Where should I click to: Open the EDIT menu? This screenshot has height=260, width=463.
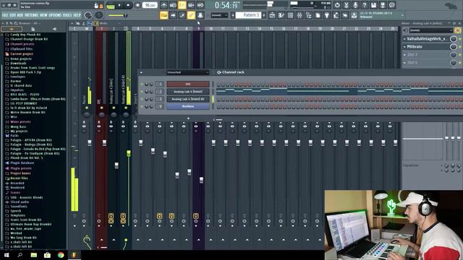coord(13,15)
